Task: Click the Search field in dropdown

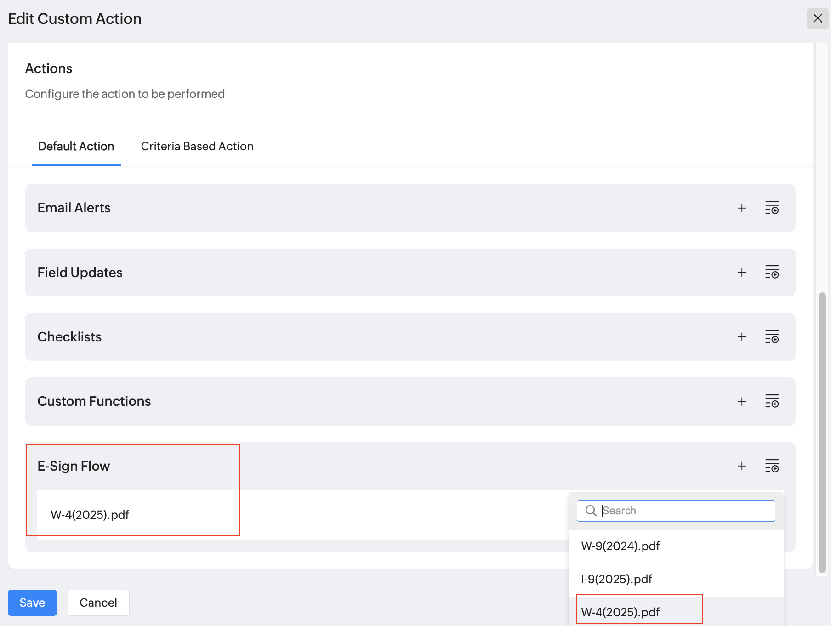Action: (685, 511)
